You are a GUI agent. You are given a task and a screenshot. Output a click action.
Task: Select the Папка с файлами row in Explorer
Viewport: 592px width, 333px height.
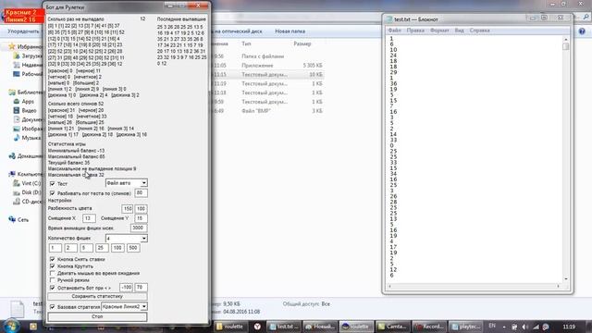tap(267, 56)
